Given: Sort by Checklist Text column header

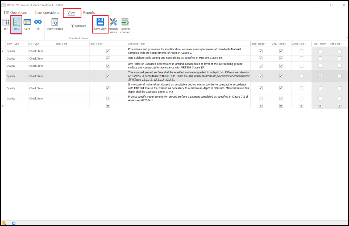Looking at the screenshot, I should coord(188,44).
